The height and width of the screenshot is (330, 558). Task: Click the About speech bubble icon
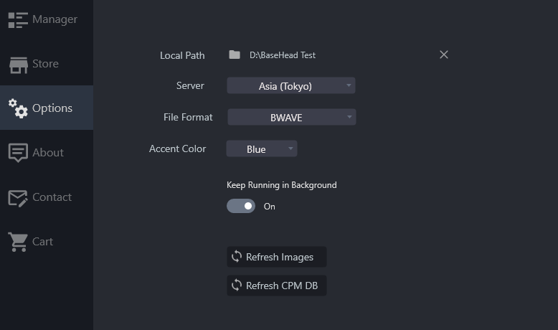coord(18,153)
